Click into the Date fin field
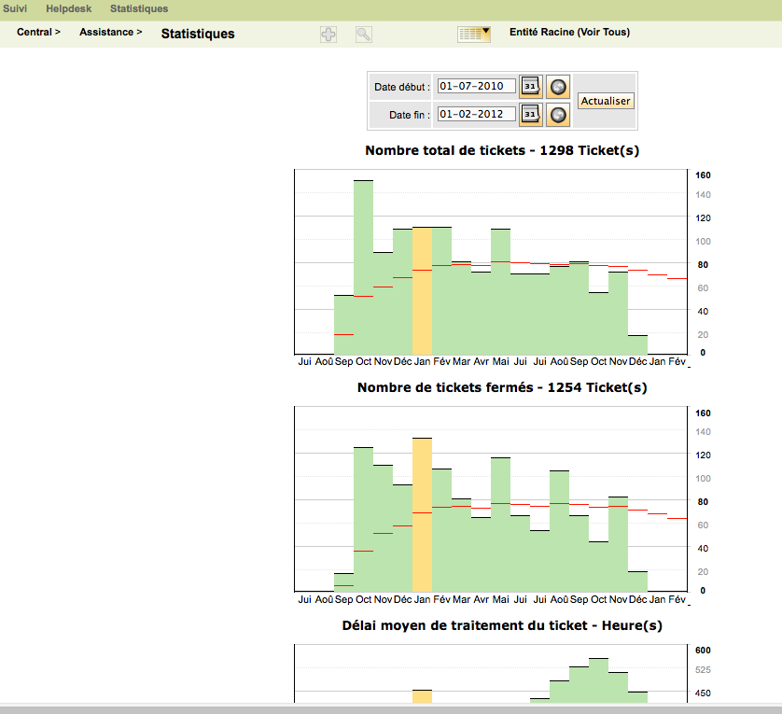This screenshot has height=714, width=782. (476, 115)
